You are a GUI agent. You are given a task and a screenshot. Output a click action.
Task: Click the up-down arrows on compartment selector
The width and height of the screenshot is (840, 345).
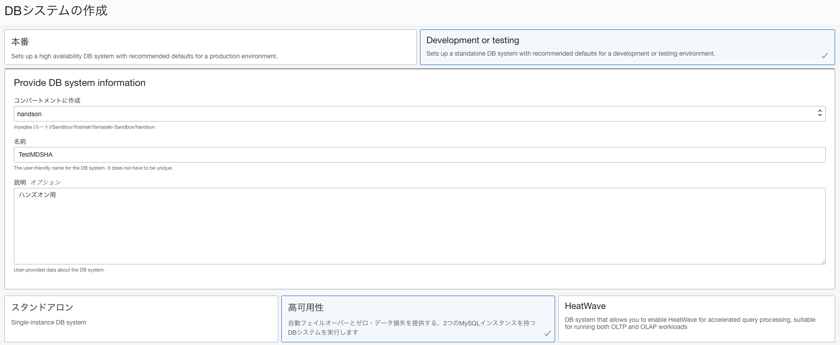point(819,114)
